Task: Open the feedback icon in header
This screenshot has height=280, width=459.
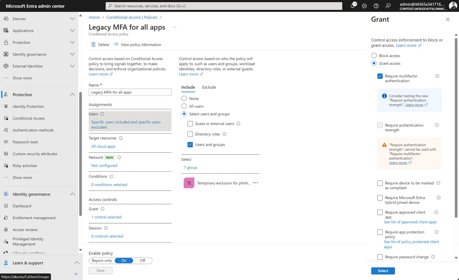Action: pos(388,6)
